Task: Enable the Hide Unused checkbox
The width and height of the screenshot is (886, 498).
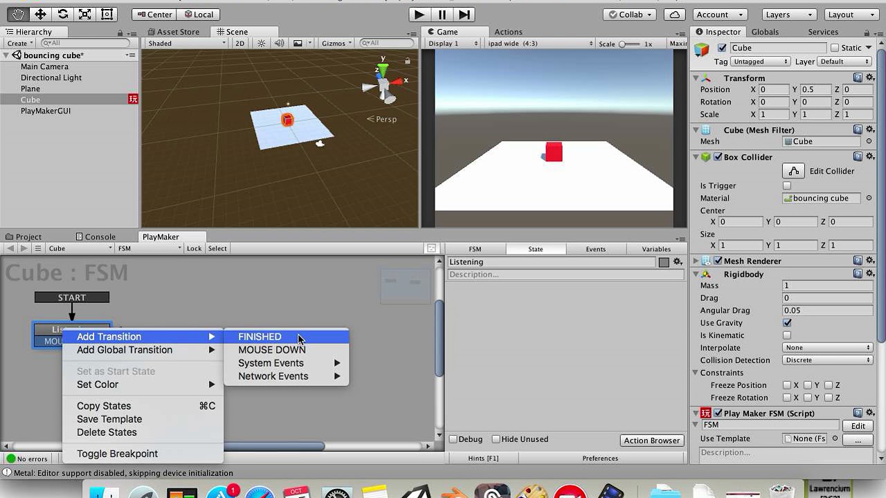Action: tap(496, 439)
